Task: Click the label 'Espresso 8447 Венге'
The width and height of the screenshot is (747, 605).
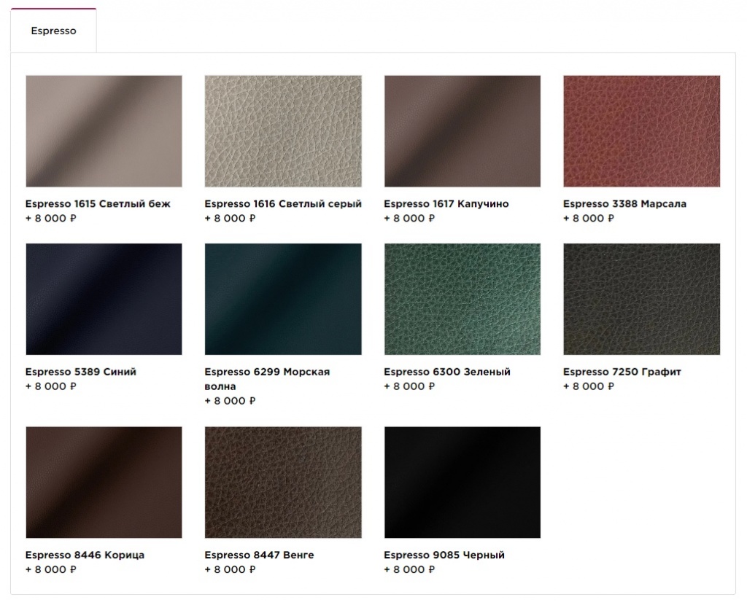Action: coord(259,555)
